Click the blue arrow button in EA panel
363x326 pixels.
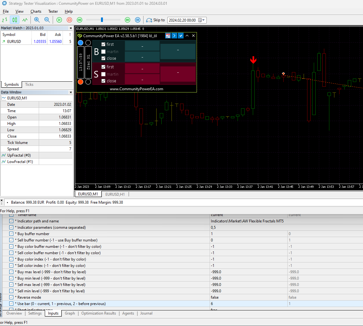(174, 36)
